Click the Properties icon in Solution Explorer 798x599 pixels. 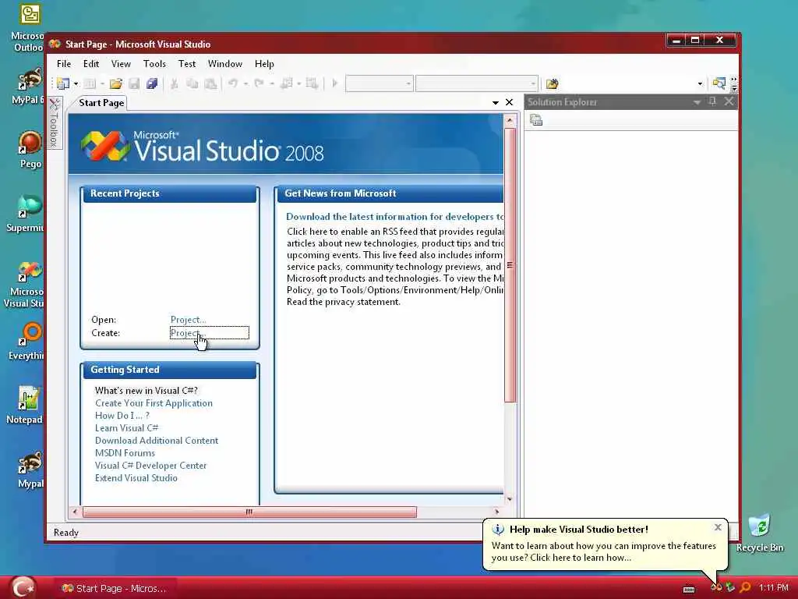coord(536,120)
